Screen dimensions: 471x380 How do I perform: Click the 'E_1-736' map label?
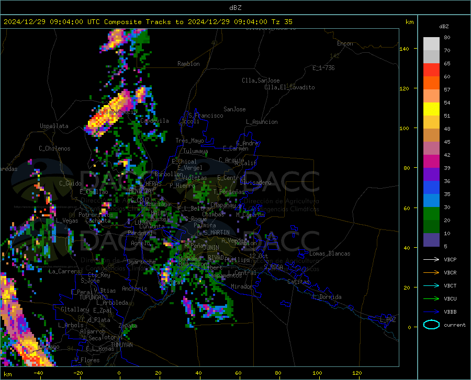[323, 68]
